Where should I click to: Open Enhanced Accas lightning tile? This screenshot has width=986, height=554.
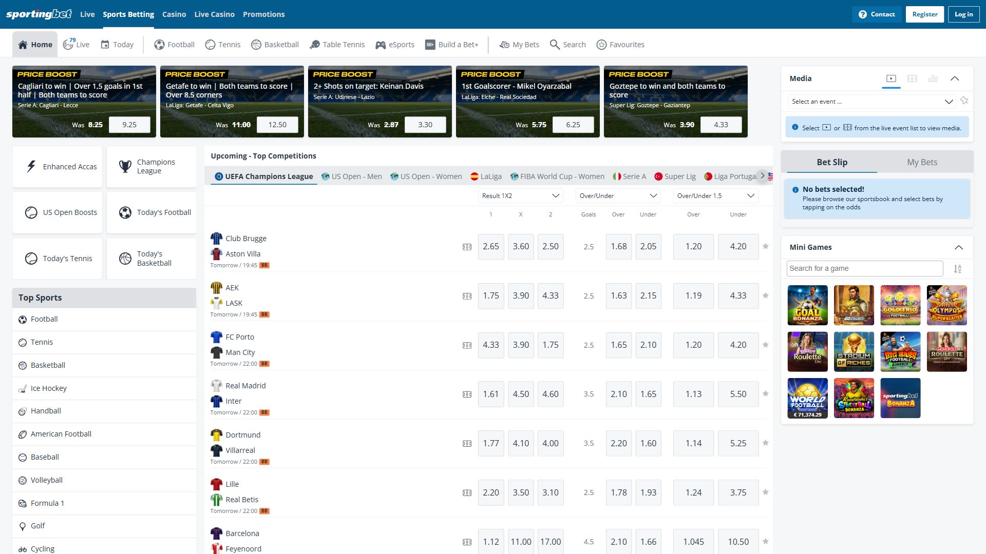coord(58,167)
